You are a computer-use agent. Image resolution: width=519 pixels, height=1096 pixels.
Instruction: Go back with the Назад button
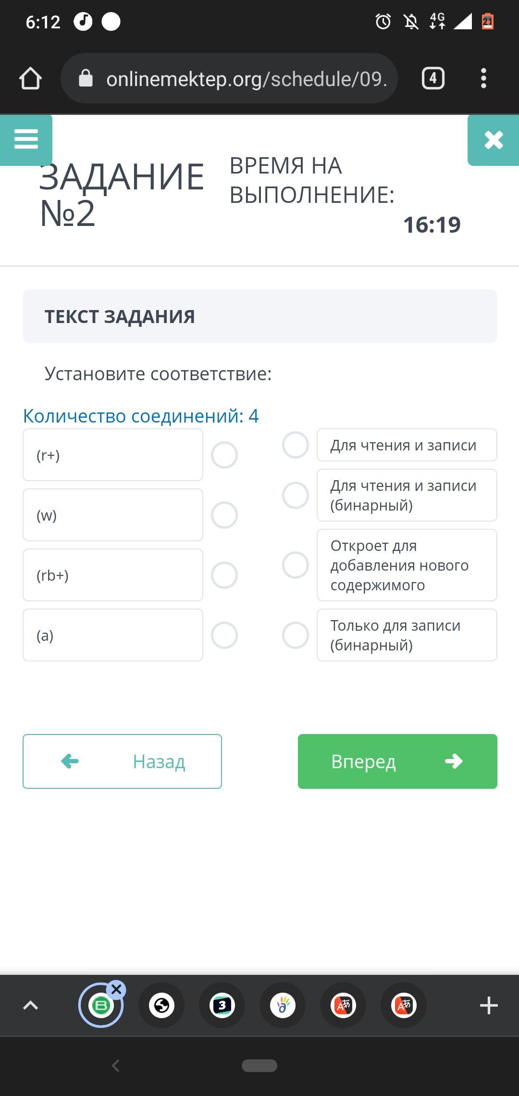122,761
